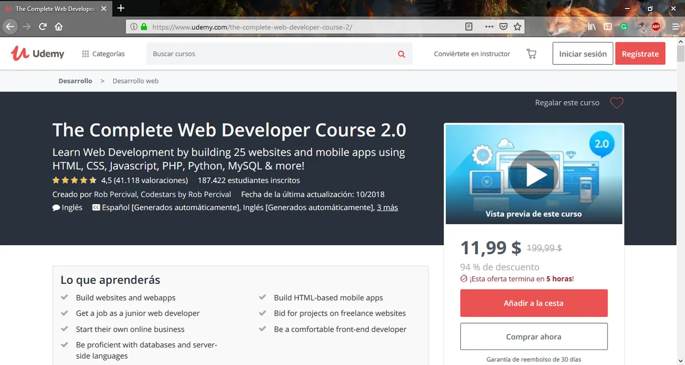685x365 pixels.
Task: Open a new browser tab
Action: pos(121,8)
